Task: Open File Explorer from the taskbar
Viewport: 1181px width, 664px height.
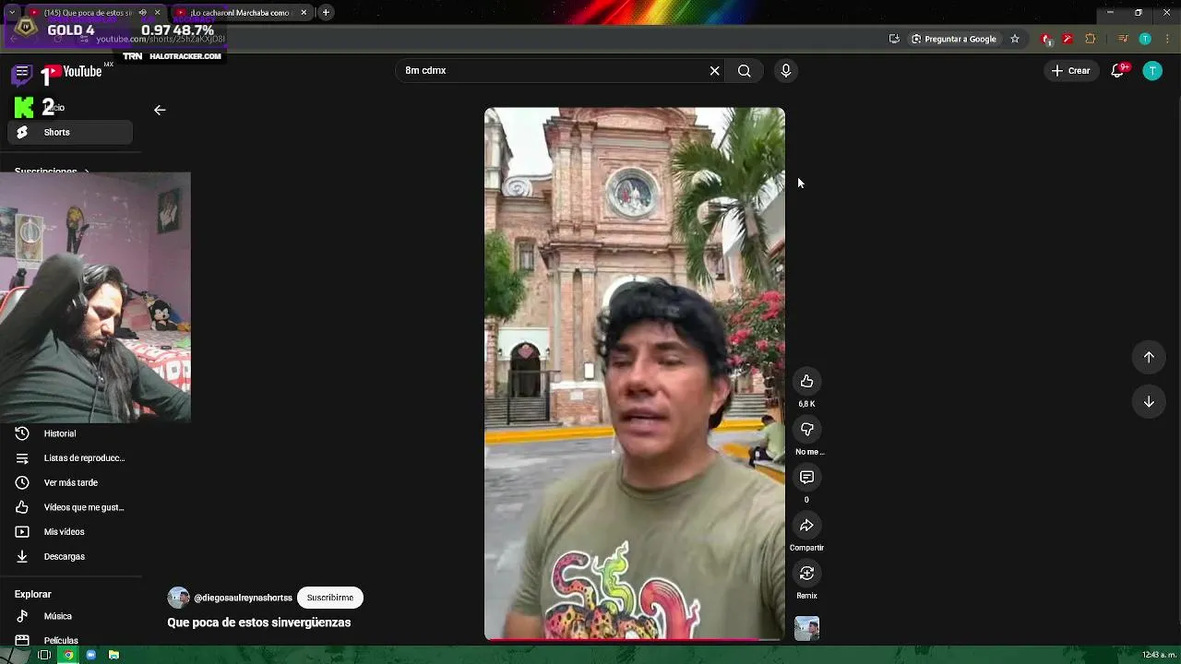Action: coord(113,655)
